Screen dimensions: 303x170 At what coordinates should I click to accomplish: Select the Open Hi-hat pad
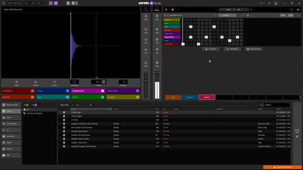pos(123,91)
